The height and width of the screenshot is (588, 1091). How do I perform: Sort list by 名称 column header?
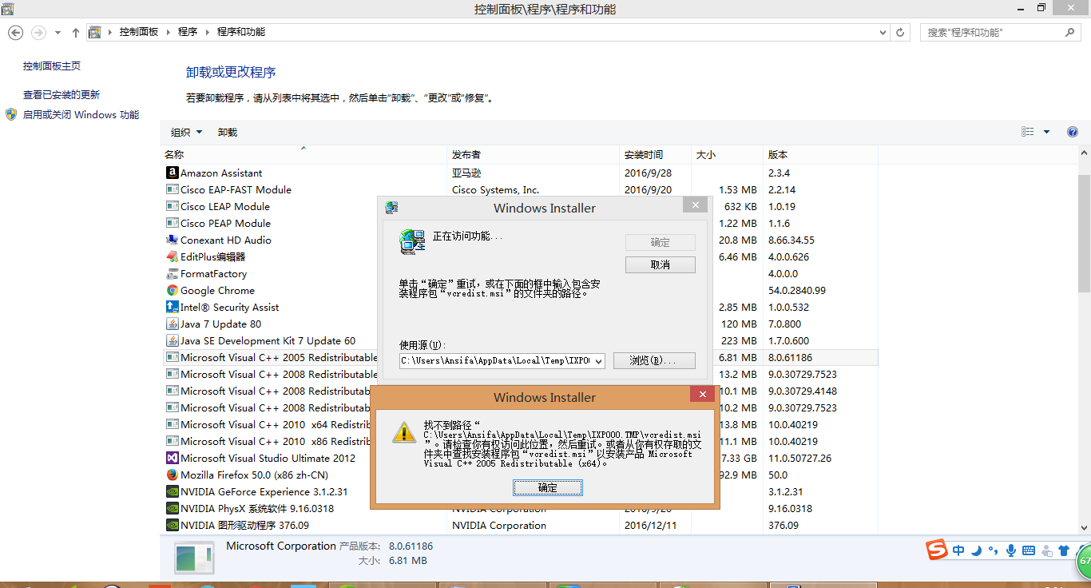tap(303, 154)
